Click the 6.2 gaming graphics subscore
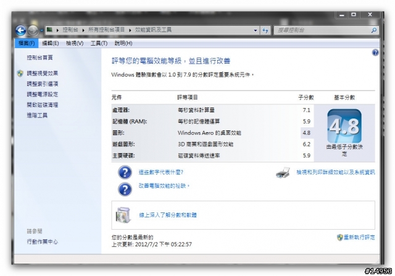395x276 pixels. pos(306,144)
